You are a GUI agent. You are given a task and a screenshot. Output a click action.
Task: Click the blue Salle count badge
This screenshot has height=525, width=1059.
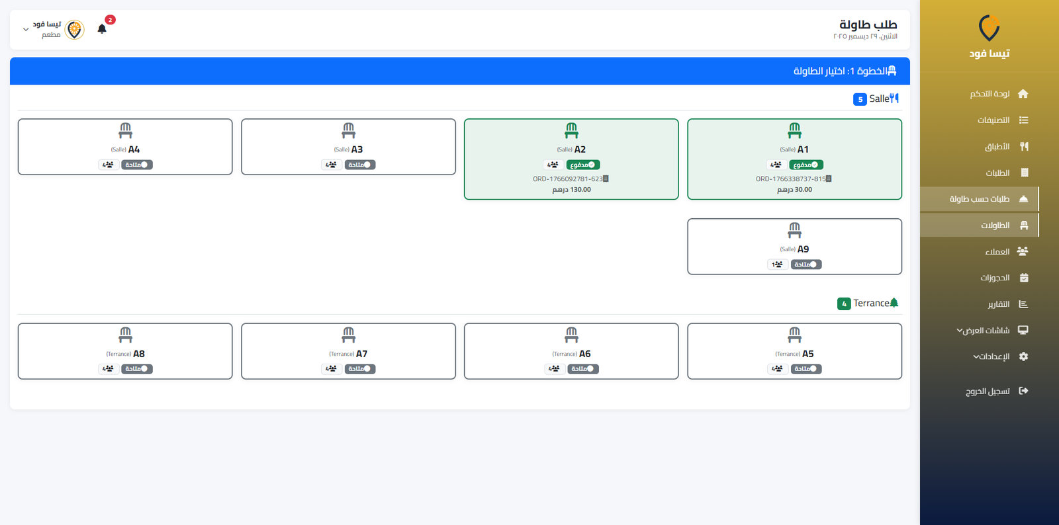(x=860, y=99)
